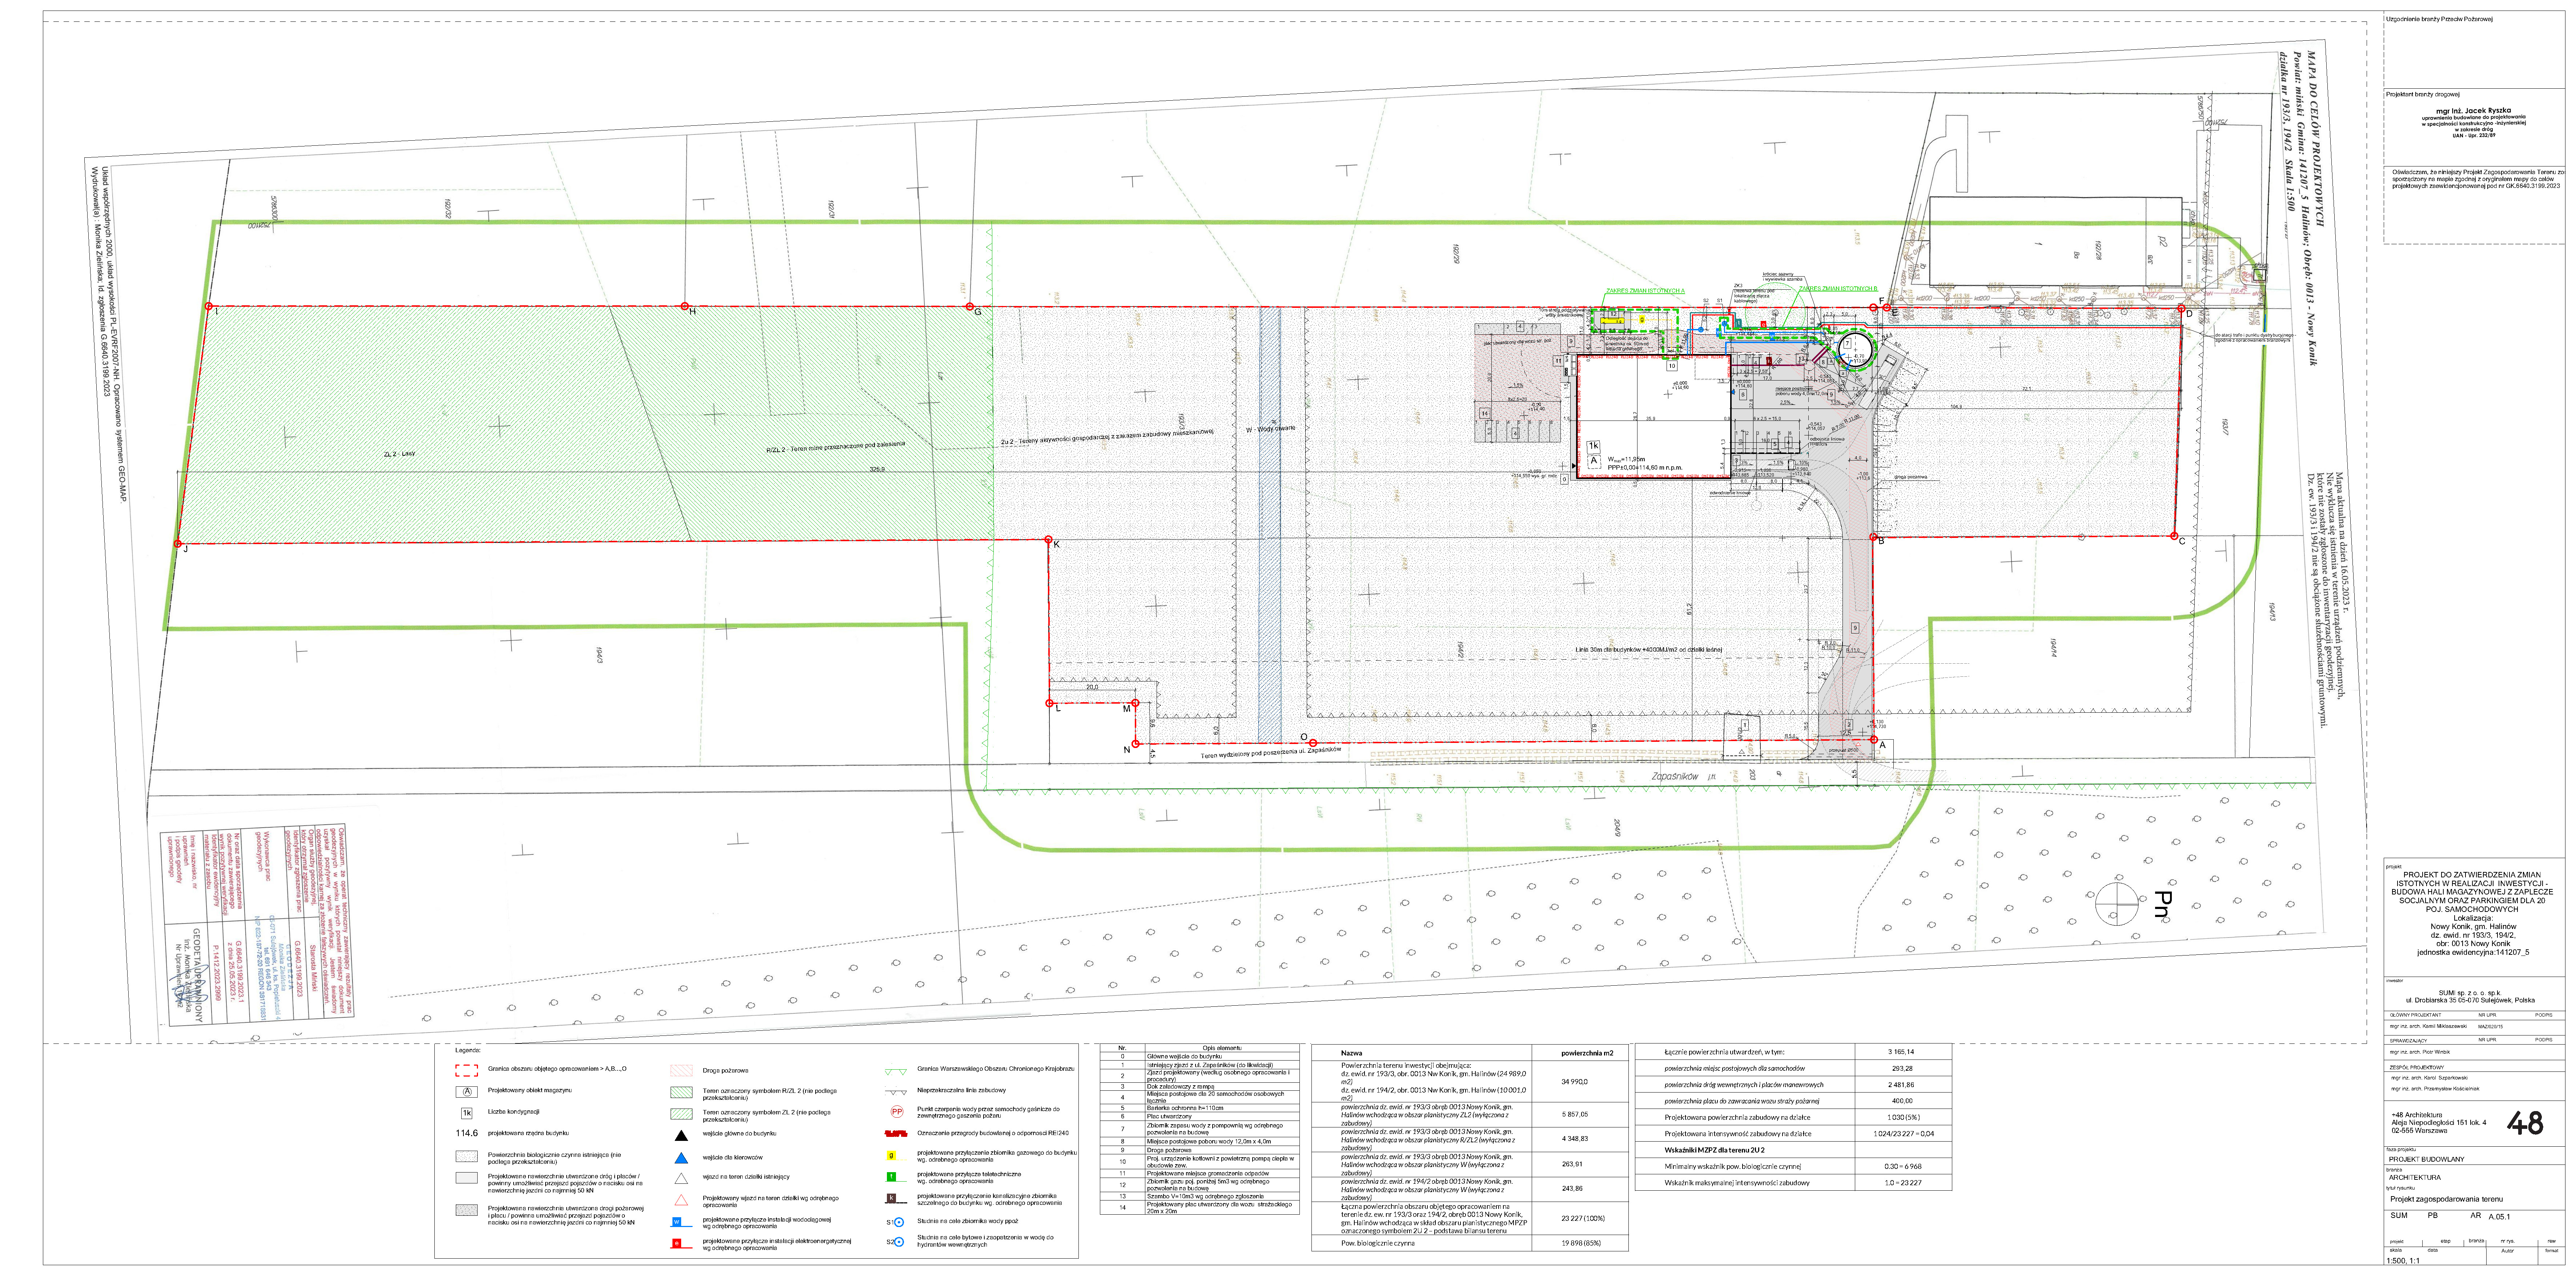Click the blue 'w' water connection legend marker

coord(677,1222)
